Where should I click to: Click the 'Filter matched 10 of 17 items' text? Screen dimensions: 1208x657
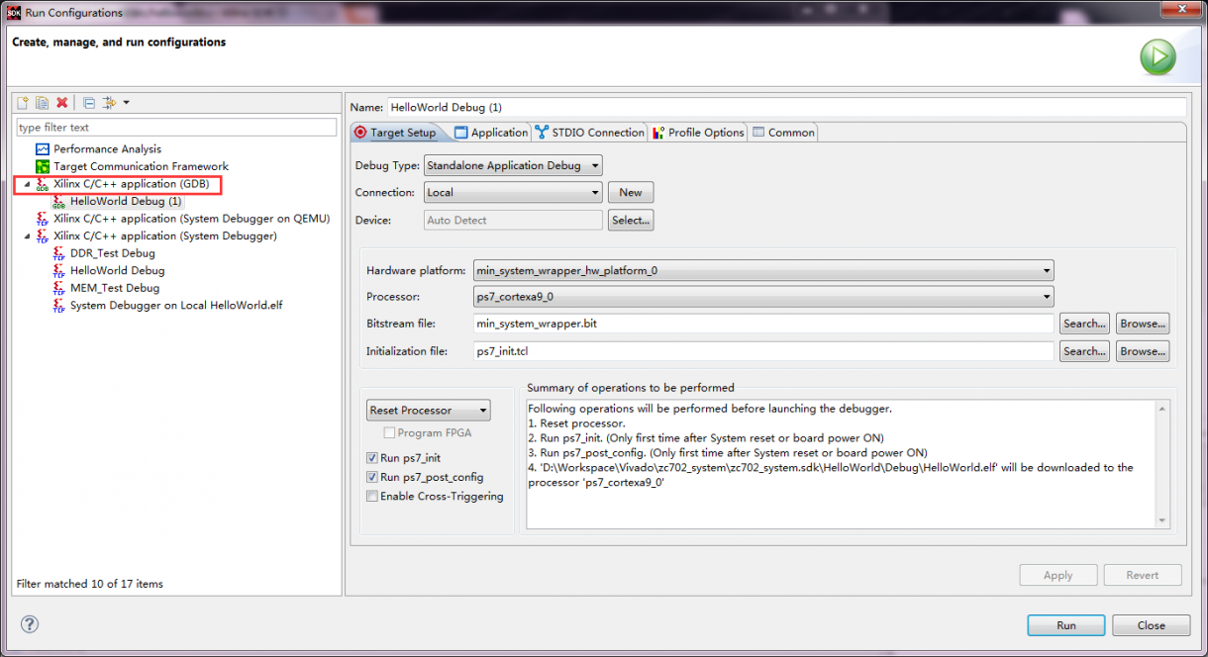pyautogui.click(x=90, y=584)
